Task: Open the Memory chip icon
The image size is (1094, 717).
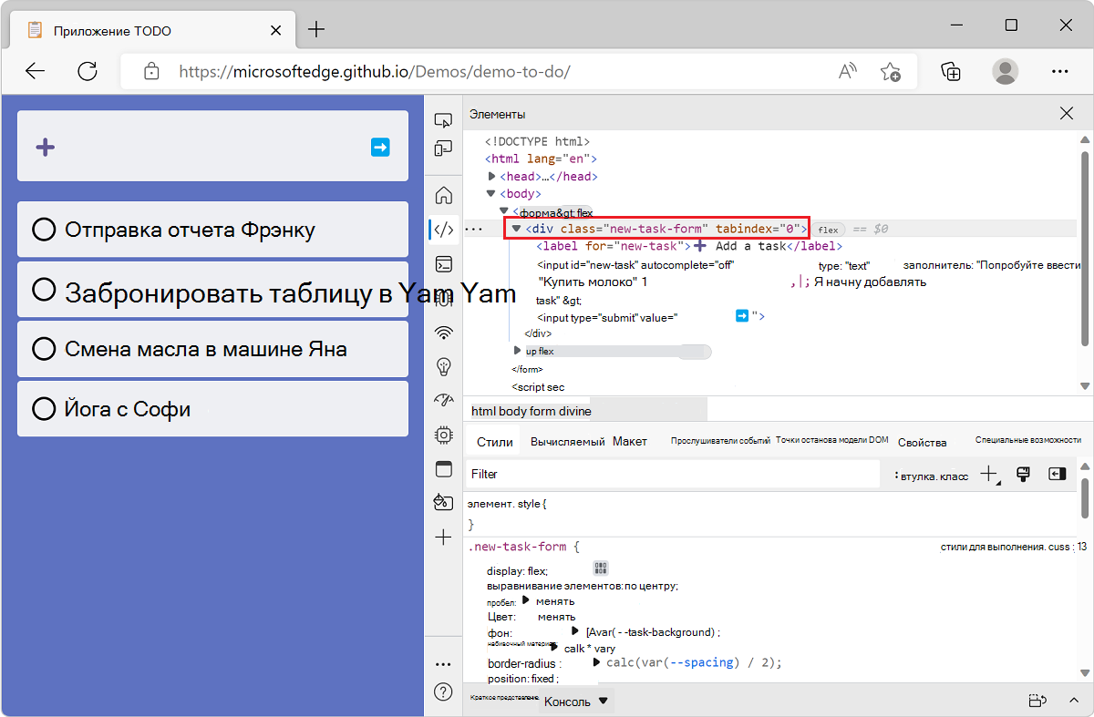Action: tap(443, 435)
